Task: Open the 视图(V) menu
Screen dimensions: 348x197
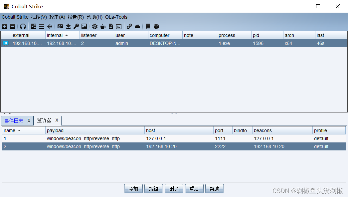Action: click(x=39, y=17)
